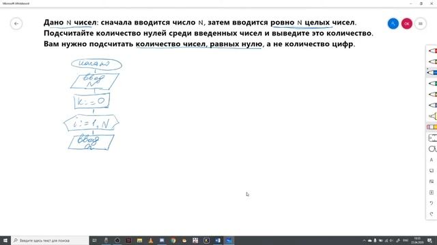Select the eraser tool
437x245 pixels.
[x=432, y=127]
